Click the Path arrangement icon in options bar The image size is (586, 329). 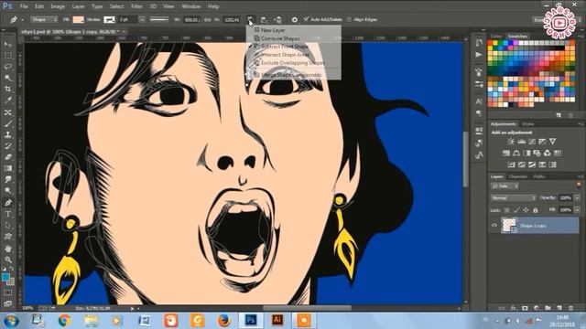(278, 19)
